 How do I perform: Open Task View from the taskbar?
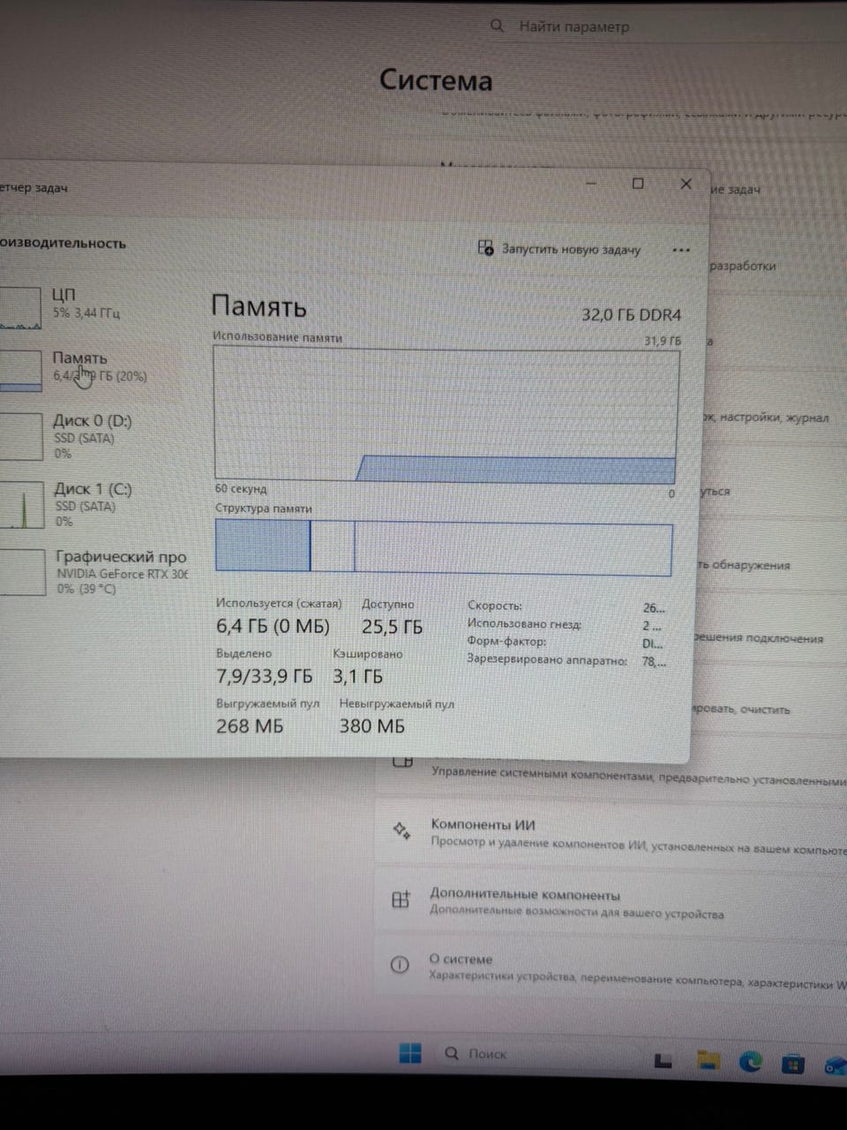pyautogui.click(x=663, y=1060)
